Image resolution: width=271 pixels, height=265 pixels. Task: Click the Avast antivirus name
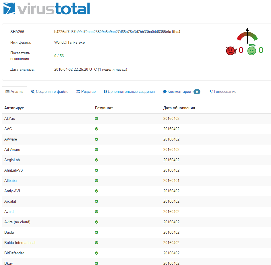click(x=9, y=212)
